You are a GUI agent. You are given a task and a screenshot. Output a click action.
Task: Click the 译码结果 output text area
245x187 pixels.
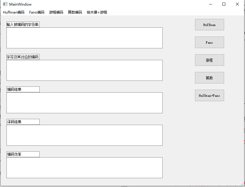pyautogui.click(x=84, y=135)
